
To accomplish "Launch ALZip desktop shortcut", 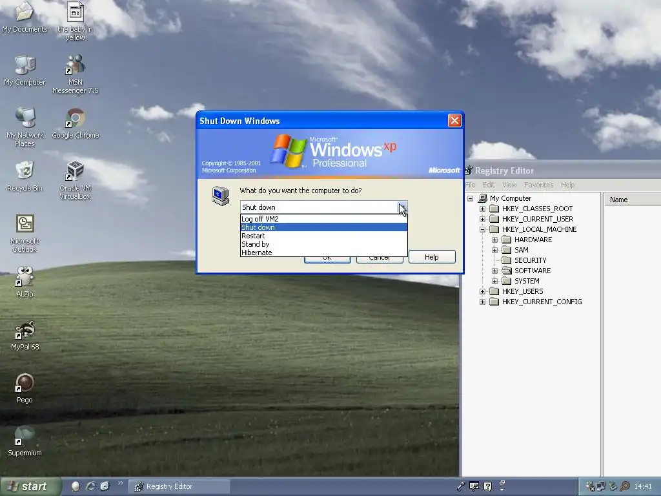I will pyautogui.click(x=25, y=282).
